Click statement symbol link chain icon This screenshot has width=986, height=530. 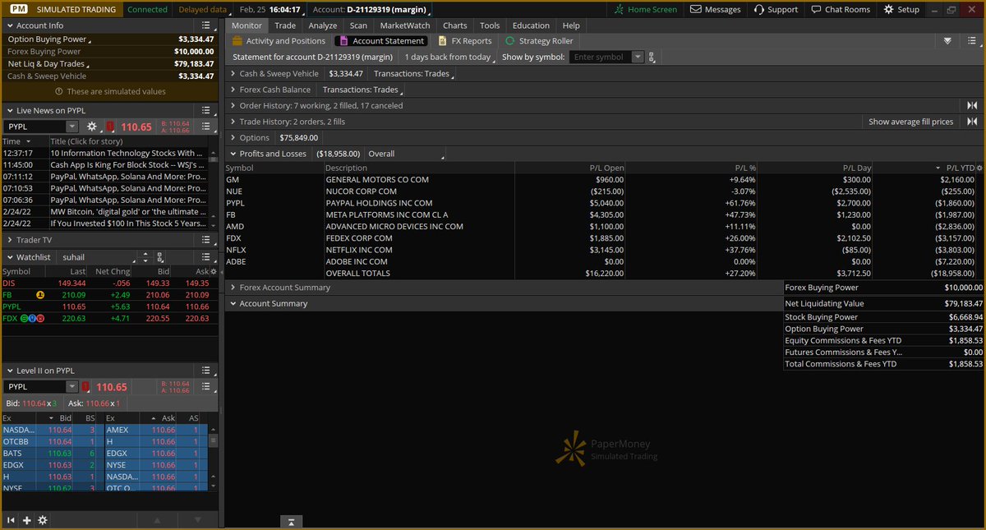(652, 58)
